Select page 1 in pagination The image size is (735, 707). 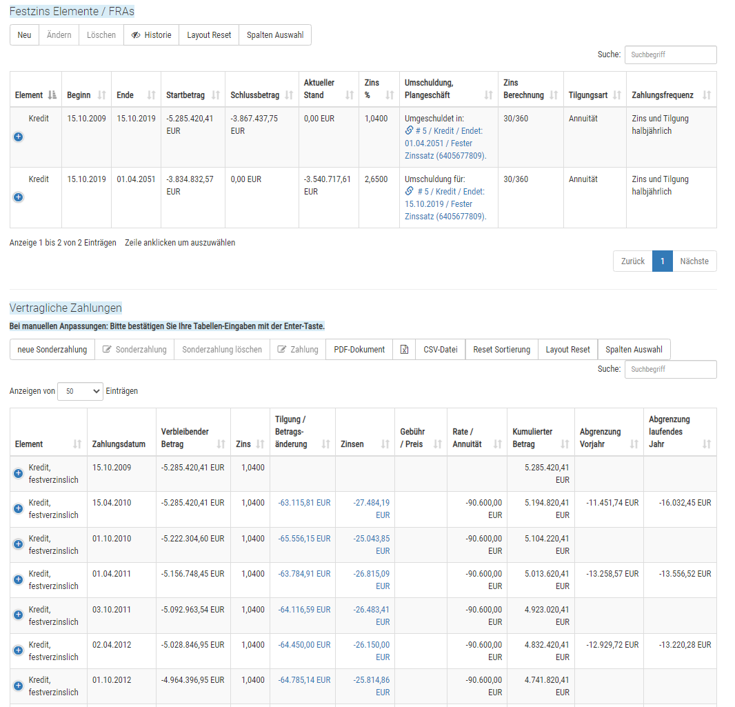point(663,261)
